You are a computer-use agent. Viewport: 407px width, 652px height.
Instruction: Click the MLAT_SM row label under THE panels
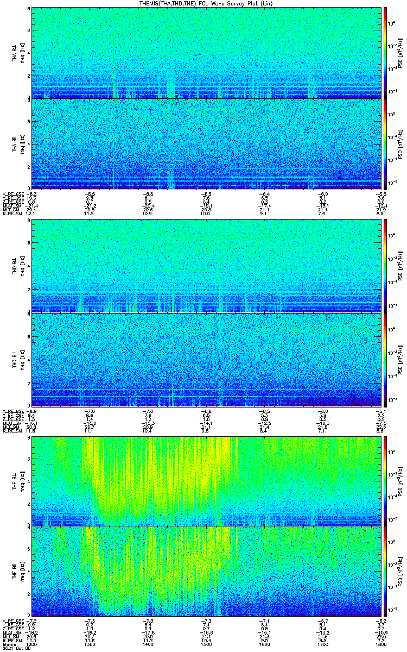coord(11,633)
